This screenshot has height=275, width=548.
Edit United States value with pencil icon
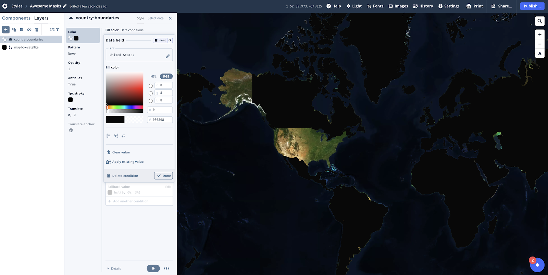(x=167, y=56)
